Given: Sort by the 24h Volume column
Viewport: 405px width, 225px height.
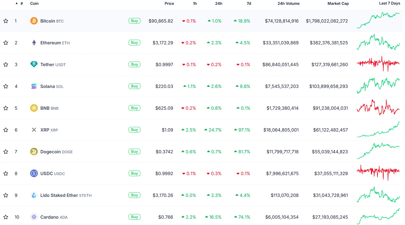Looking at the screenshot, I should 289,4.
